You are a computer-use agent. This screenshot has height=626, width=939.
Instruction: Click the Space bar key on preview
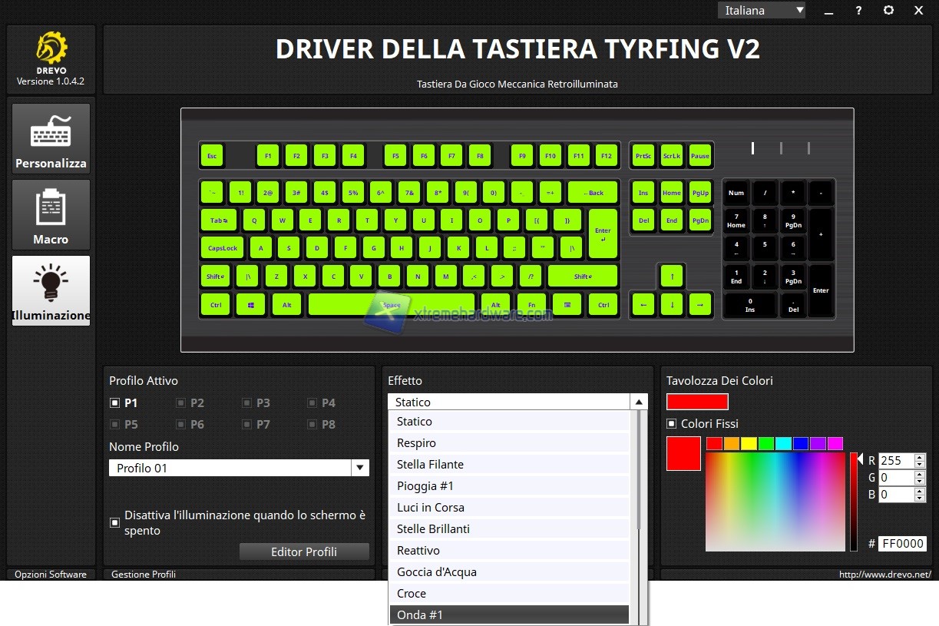pos(392,305)
